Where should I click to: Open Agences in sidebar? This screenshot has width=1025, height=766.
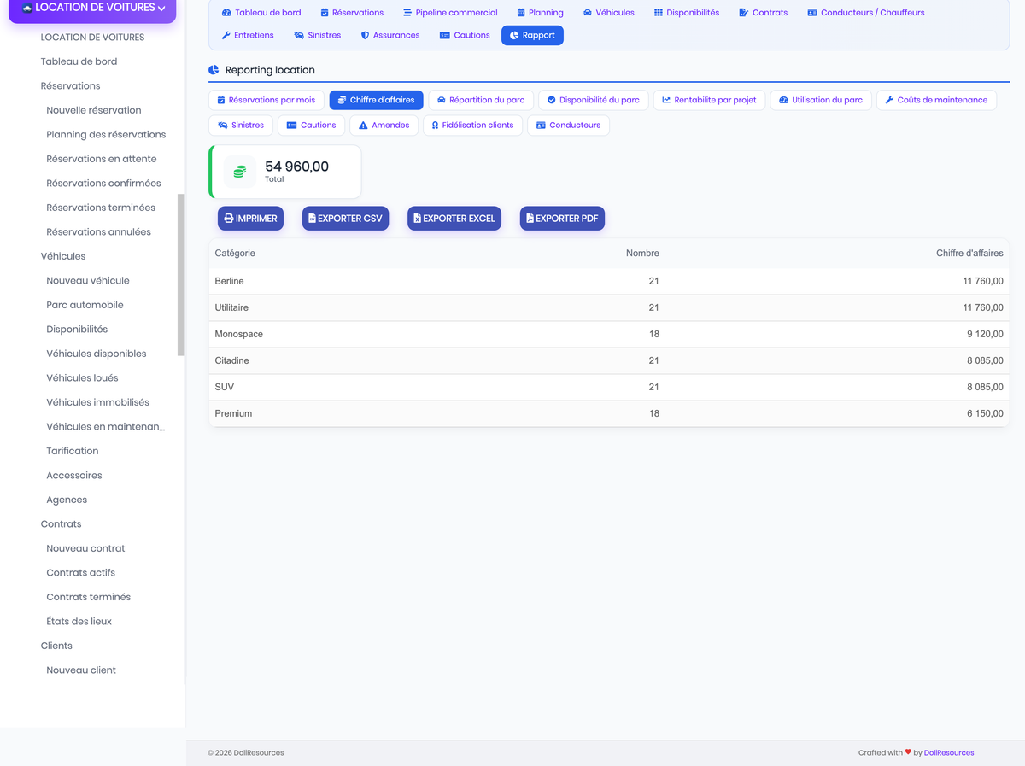[67, 500]
